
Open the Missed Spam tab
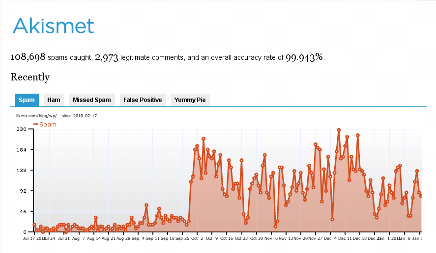(x=92, y=100)
